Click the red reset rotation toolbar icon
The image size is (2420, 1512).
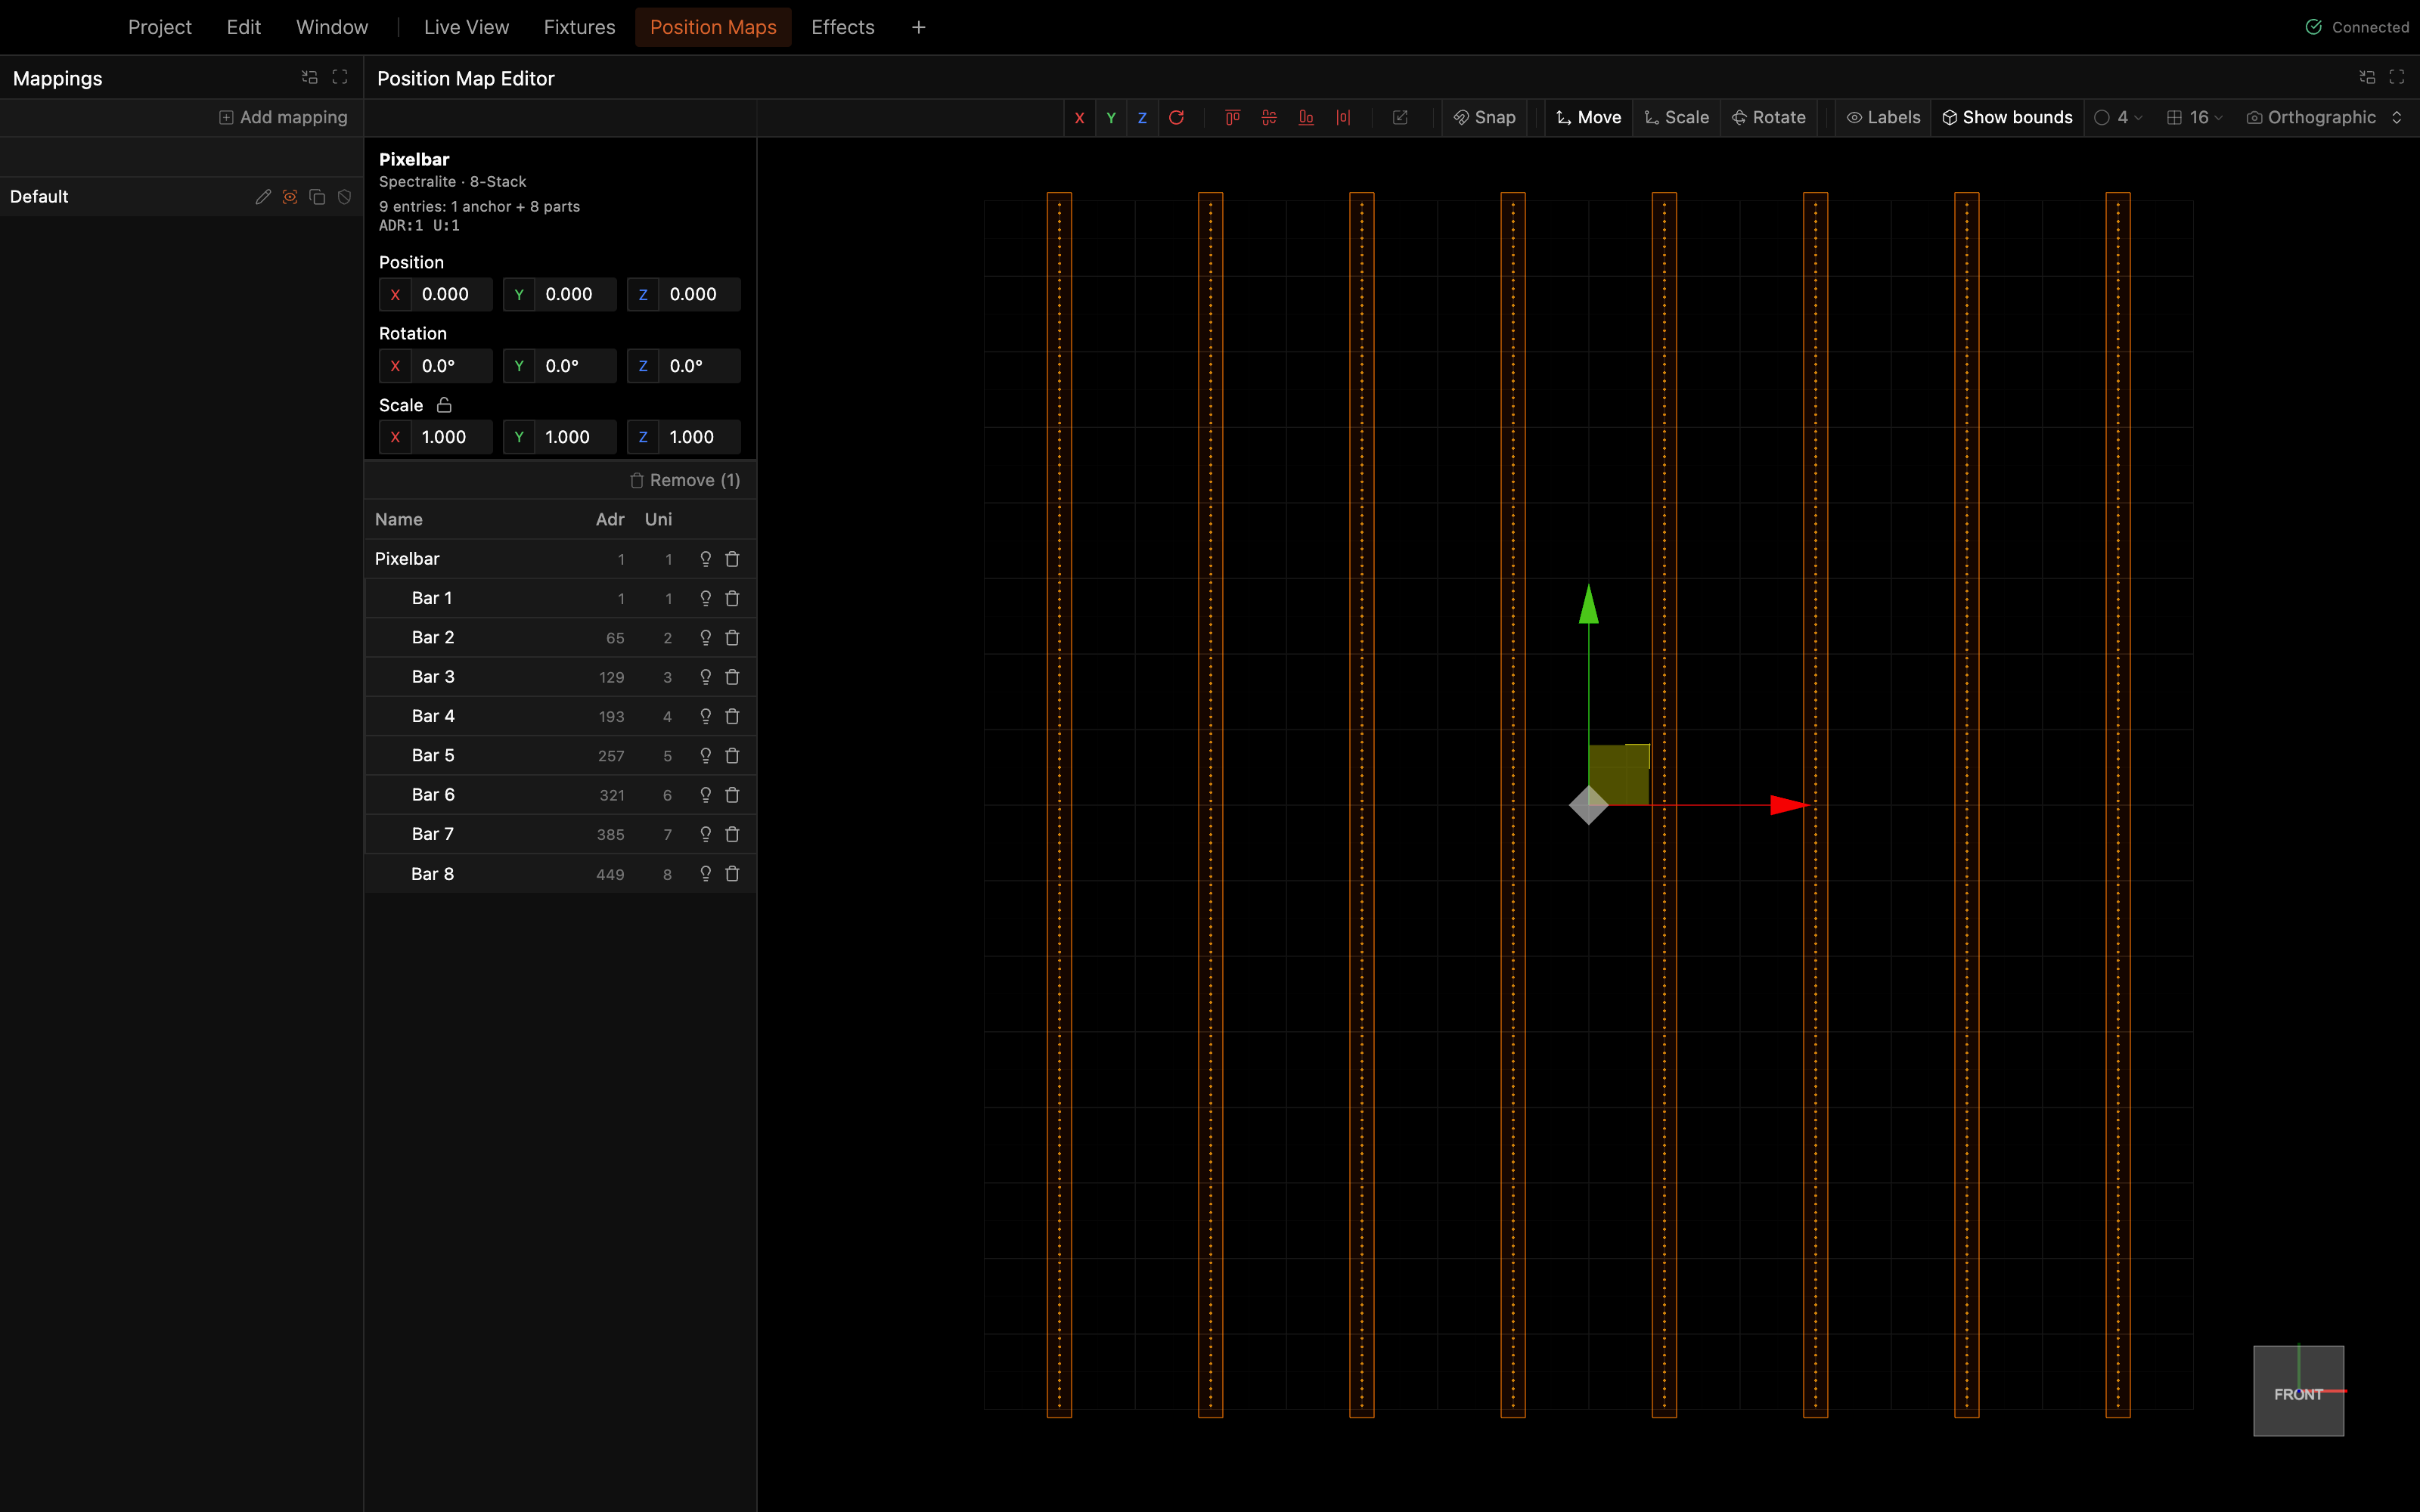(1176, 118)
